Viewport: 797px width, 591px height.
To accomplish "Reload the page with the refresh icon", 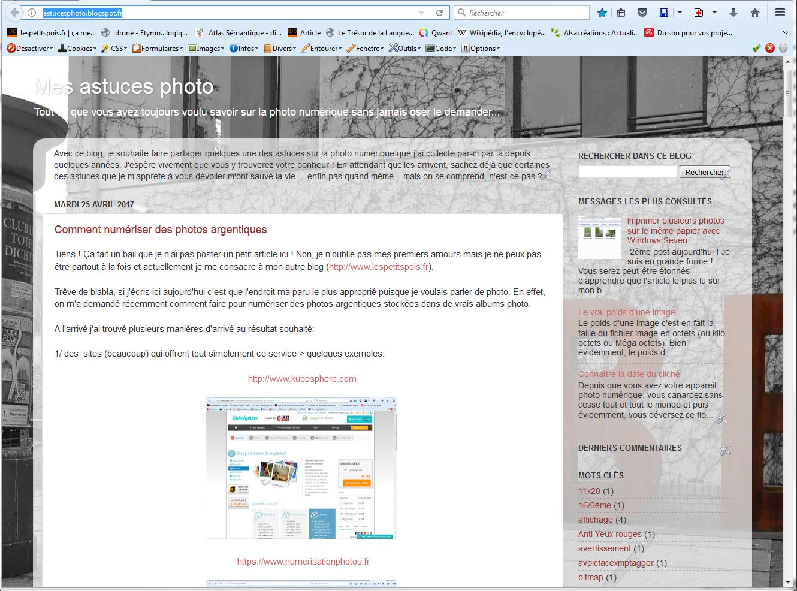I will coord(439,13).
